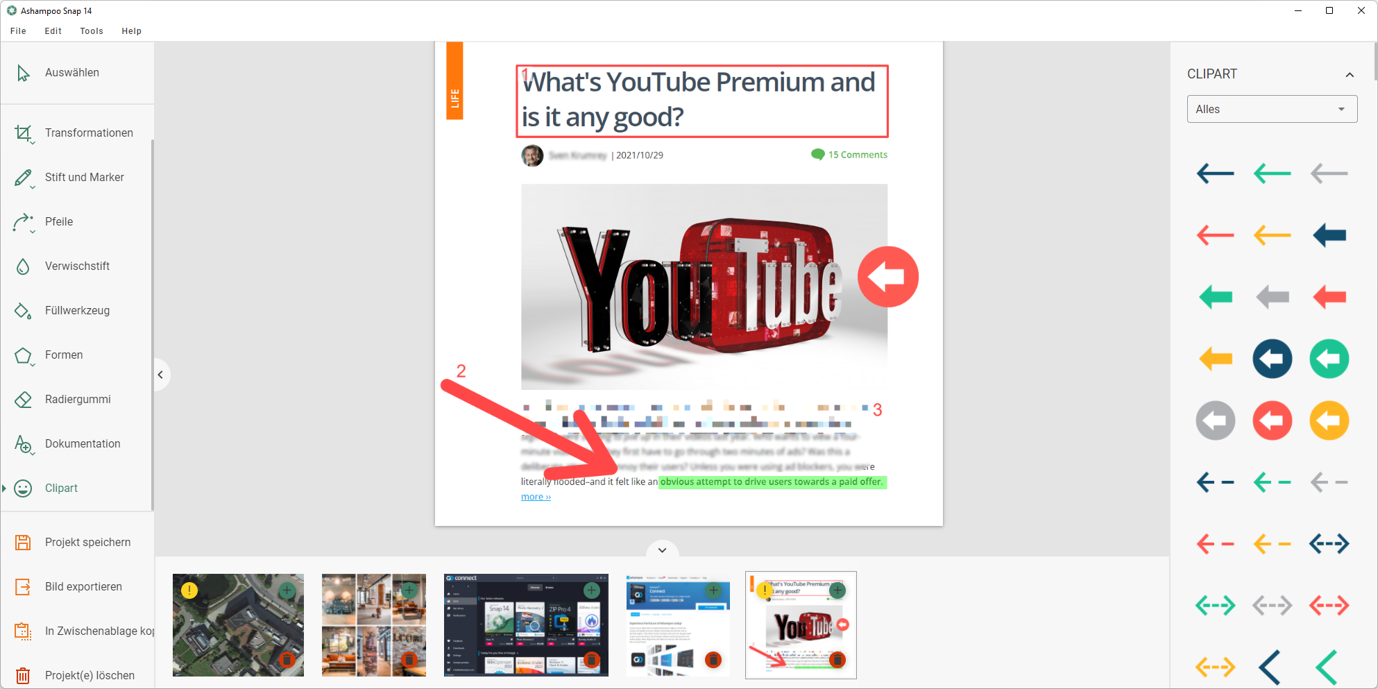Insert the teal dashed double-headed arrow clipart
The width and height of the screenshot is (1378, 689).
tap(1216, 605)
